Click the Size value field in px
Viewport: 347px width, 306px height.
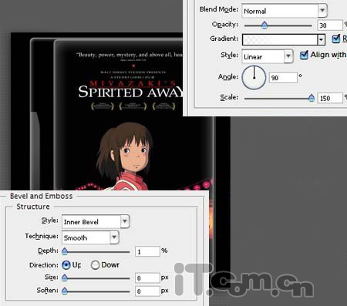tap(147, 277)
